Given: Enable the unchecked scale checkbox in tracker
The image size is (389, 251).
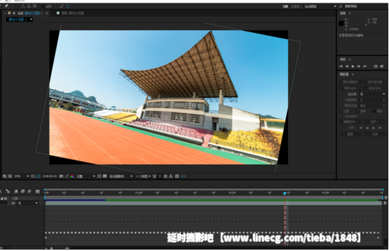Looking at the screenshot, I should point(374,111).
